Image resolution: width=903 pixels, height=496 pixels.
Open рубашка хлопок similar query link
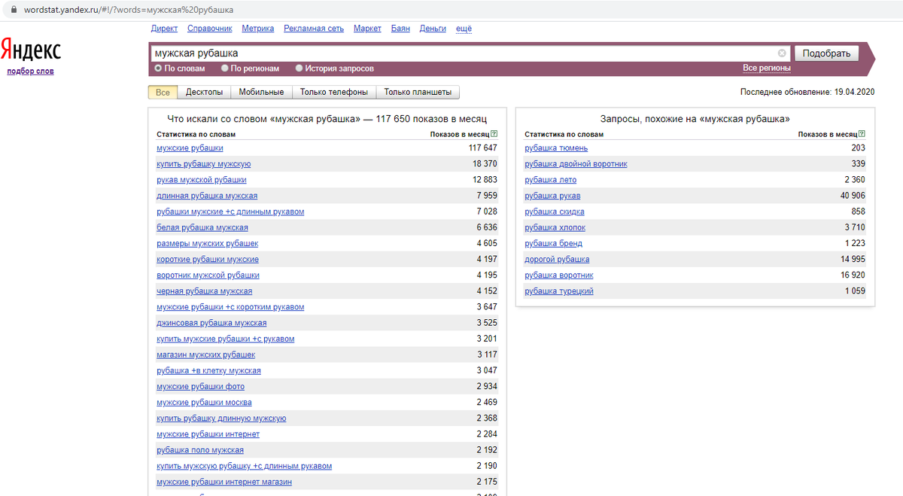pyautogui.click(x=555, y=227)
